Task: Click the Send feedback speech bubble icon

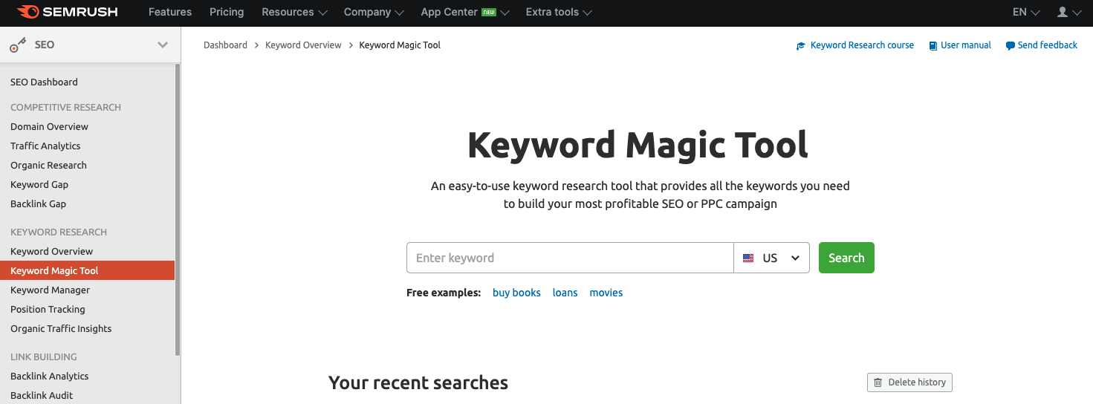Action: click(1010, 46)
